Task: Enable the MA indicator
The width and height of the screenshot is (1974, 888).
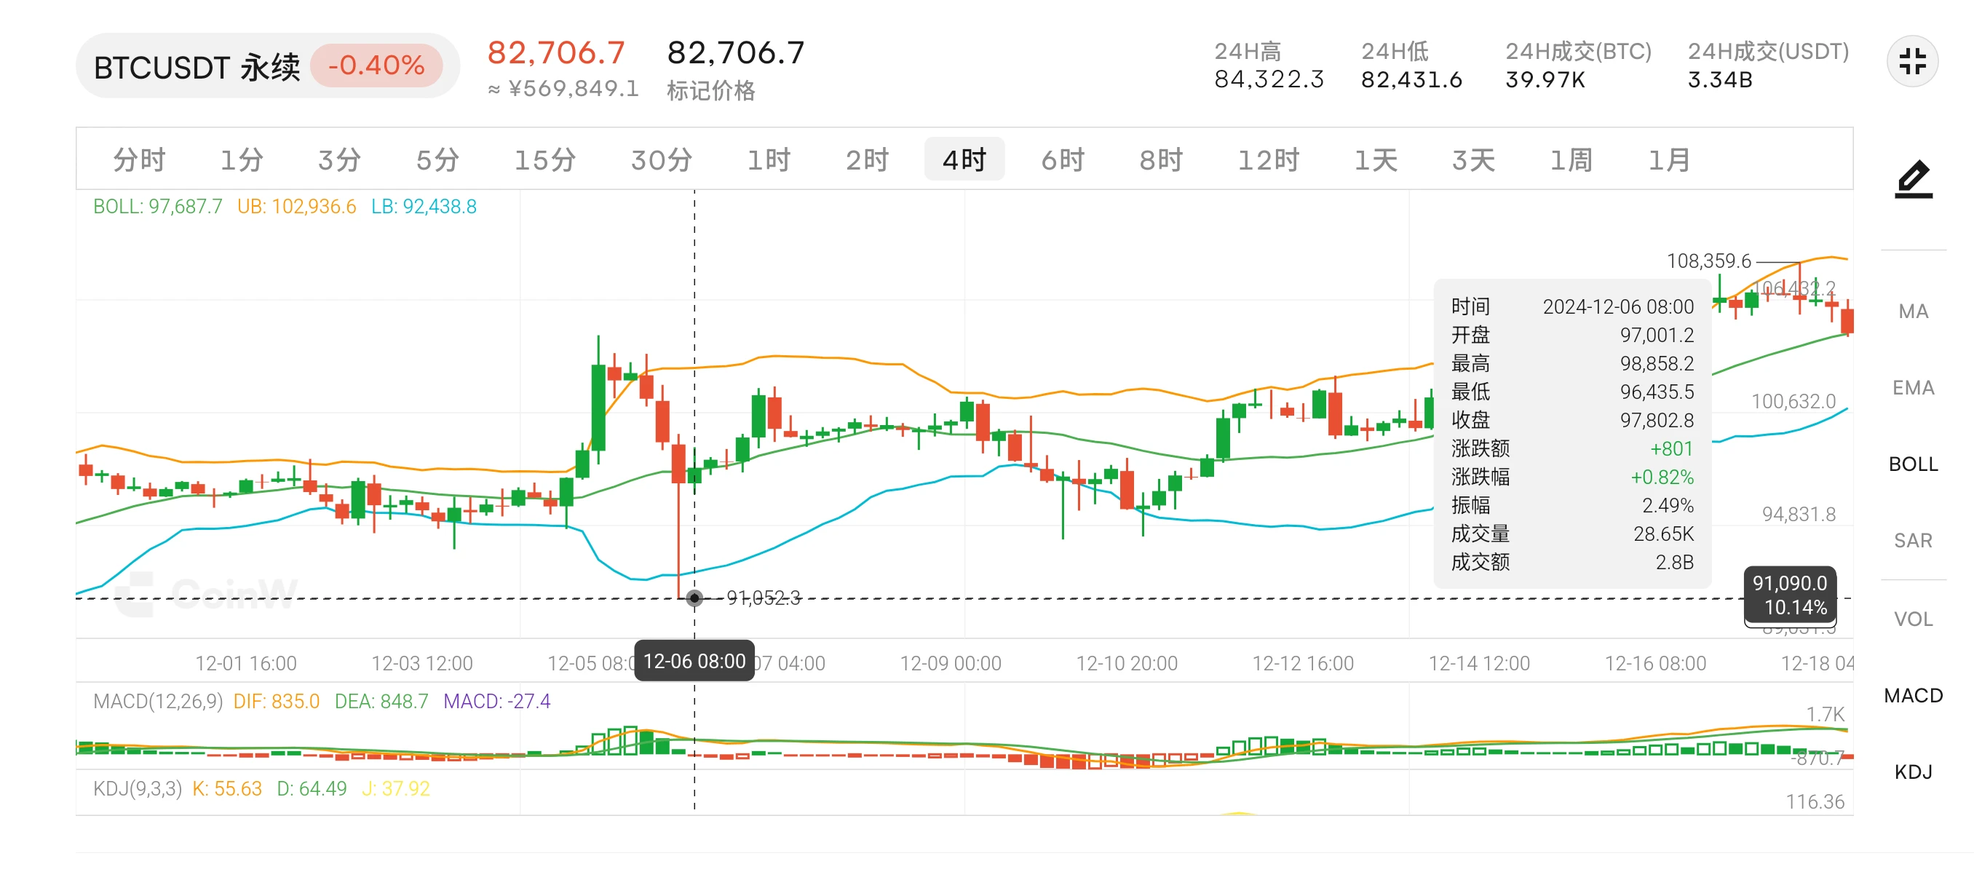Action: coord(1913,311)
